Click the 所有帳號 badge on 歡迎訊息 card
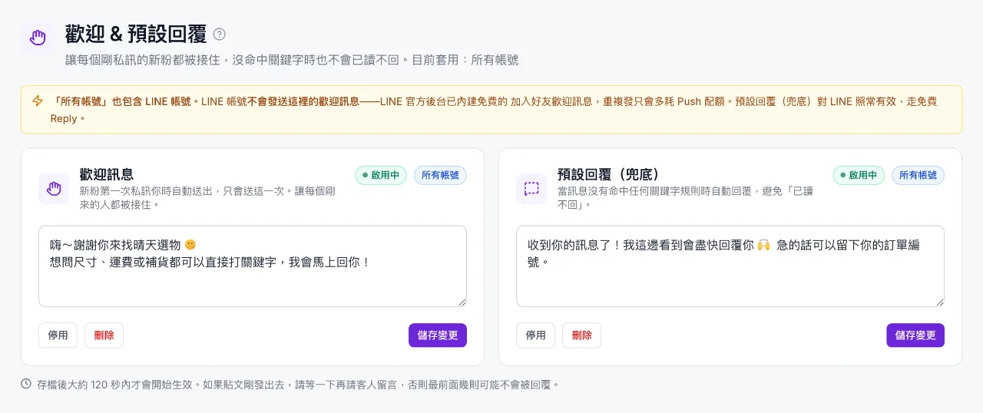 pos(440,175)
